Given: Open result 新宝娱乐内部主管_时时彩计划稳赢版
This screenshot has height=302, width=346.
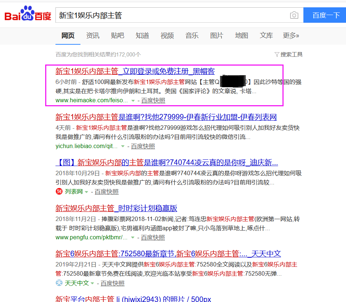Looking at the screenshot, I should click(x=116, y=208).
